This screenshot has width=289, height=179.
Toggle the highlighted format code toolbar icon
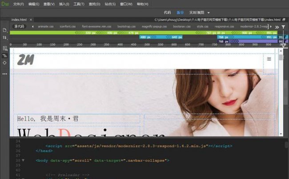tap(4, 56)
